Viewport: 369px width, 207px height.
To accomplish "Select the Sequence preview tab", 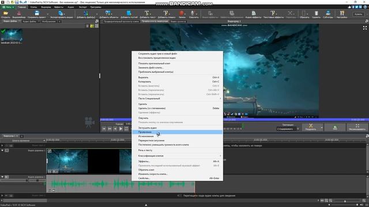I will (x=155, y=21).
